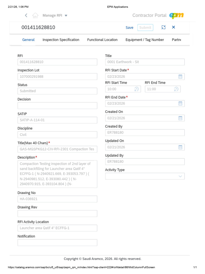205x274 pixels.
Task: Click the Description text area
Action: [57, 174]
